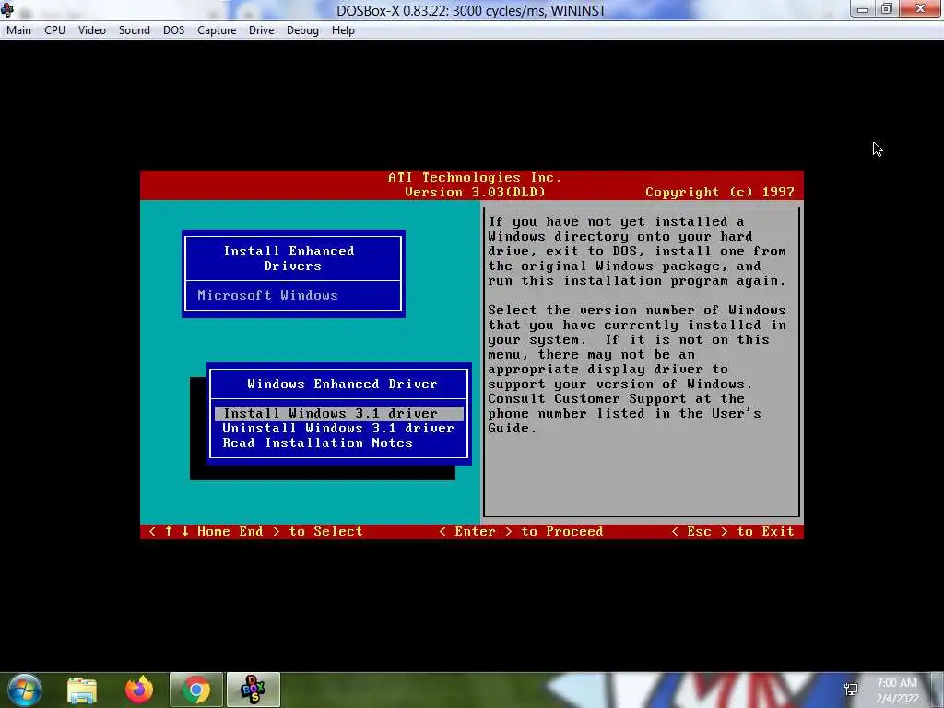The height and width of the screenshot is (708, 944).
Task: Click the Version 3.03(DLD) text
Action: 475,192
